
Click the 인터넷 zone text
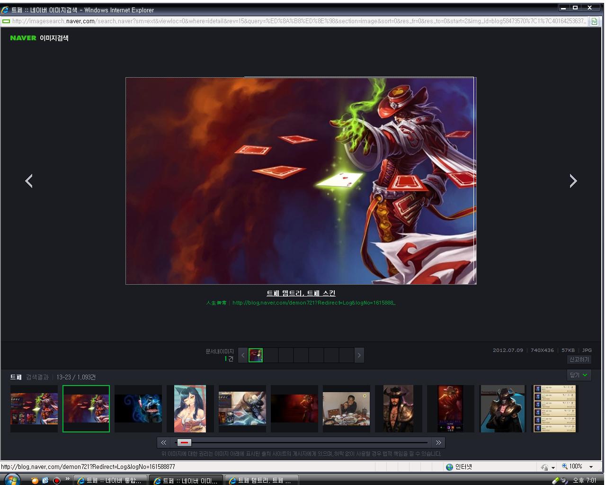click(463, 467)
